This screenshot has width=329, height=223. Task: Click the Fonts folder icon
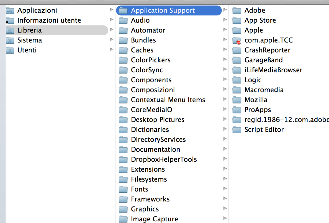pyautogui.click(x=123, y=189)
